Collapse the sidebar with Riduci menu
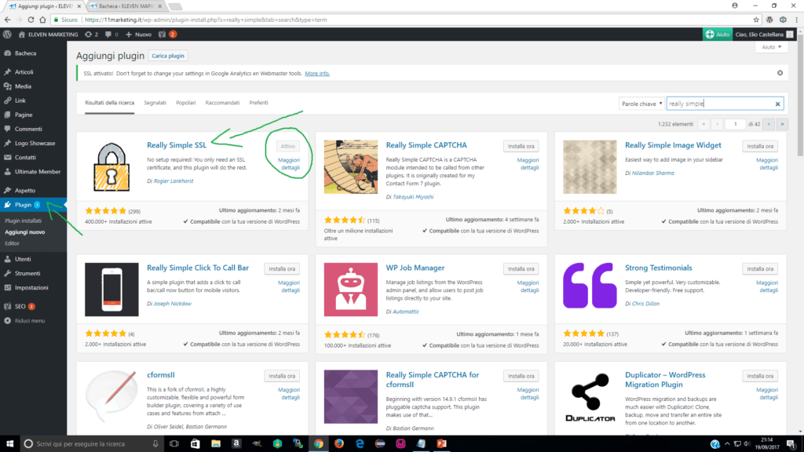The width and height of the screenshot is (804, 452). pyautogui.click(x=29, y=321)
